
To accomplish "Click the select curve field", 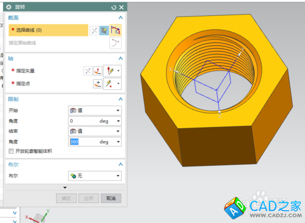I will 48,30.
